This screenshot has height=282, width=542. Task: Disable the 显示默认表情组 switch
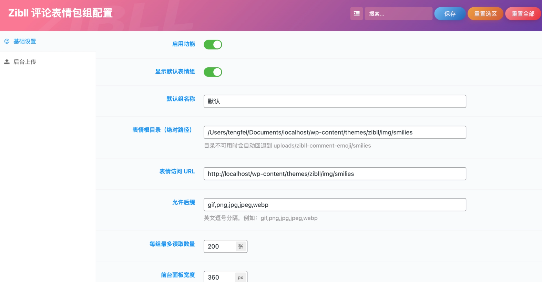[213, 72]
